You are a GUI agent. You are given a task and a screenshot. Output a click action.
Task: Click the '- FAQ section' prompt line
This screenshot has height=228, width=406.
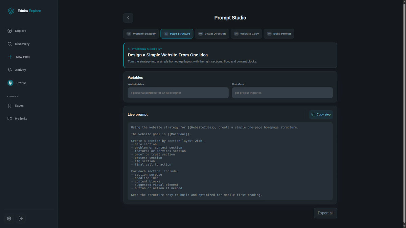pos(143,161)
